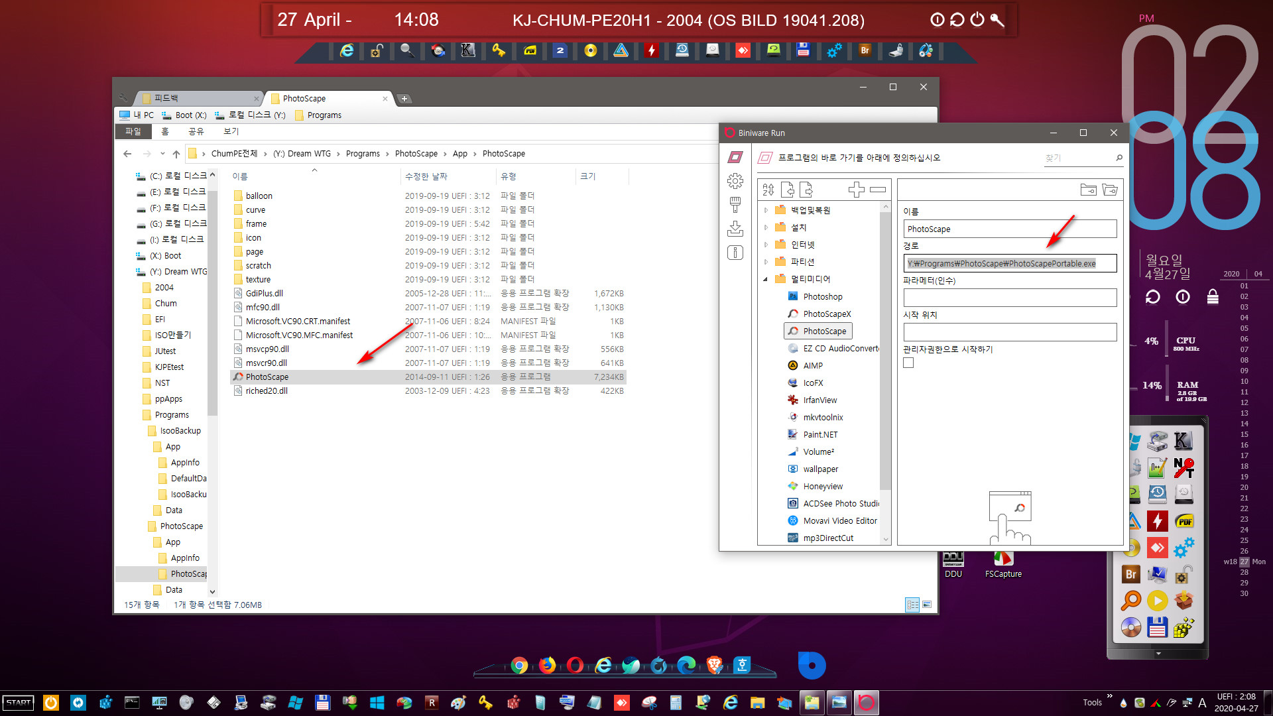Click the magnifier icon in top dock
This screenshot has height=716, width=1273.
coord(406,50)
